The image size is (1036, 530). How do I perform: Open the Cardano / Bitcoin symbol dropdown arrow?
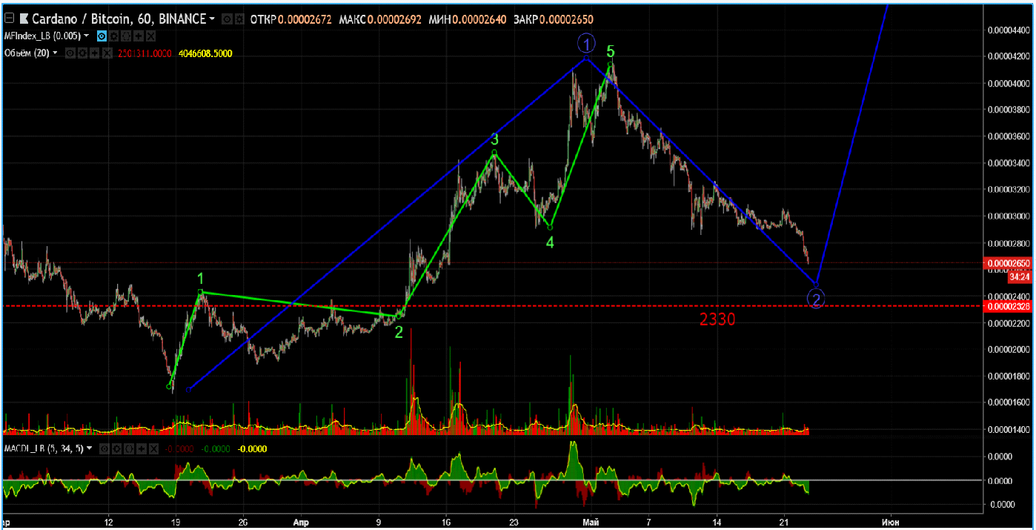(x=212, y=19)
